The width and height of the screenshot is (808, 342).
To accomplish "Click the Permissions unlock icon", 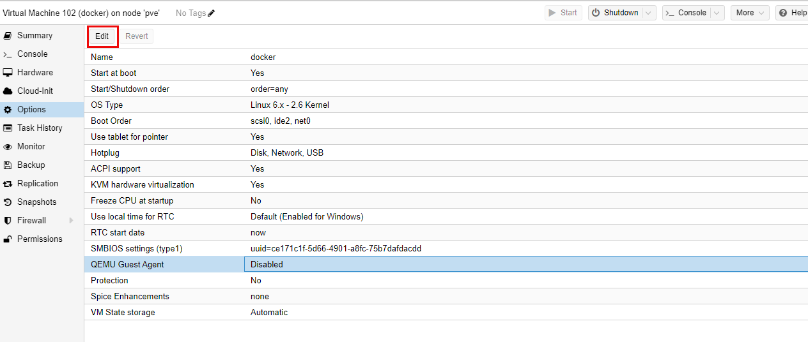I will point(8,239).
